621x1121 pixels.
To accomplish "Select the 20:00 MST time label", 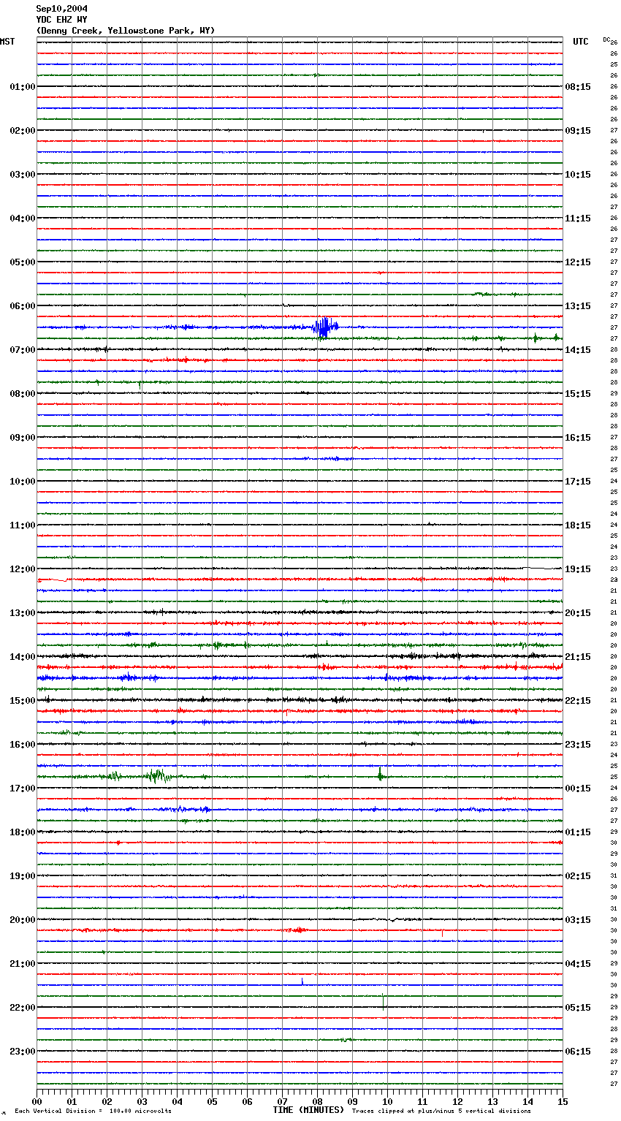I will point(23,920).
